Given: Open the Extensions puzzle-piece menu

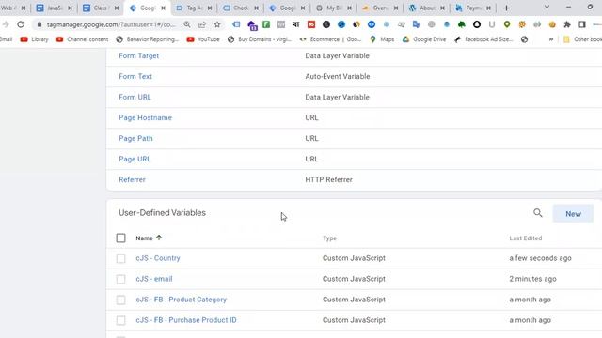Looking at the screenshot, I should coord(567,24).
